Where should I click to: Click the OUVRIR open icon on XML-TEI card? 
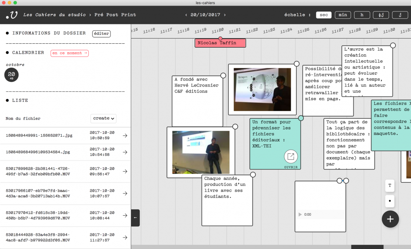291,157
